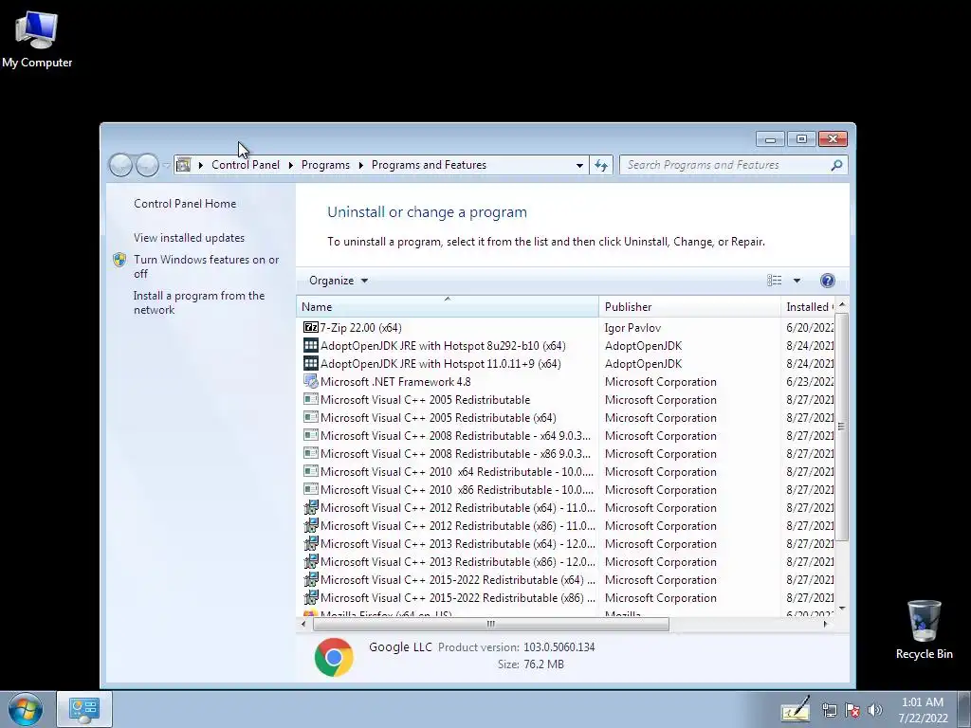The width and height of the screenshot is (971, 728).
Task: Expand the arrow after Programs breadcrumb
Action: click(x=360, y=165)
